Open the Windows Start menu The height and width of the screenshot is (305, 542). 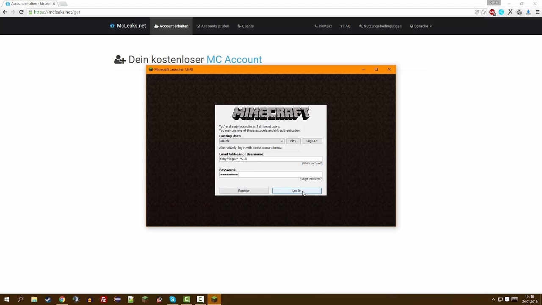(x=6, y=299)
